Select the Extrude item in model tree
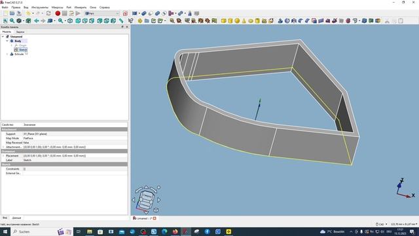Image resolution: width=419 pixels, height=236 pixels. pyautogui.click(x=19, y=54)
